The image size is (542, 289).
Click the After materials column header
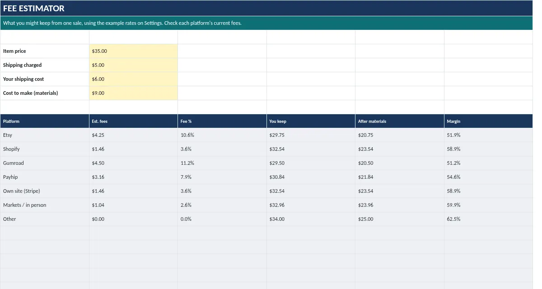coord(400,121)
